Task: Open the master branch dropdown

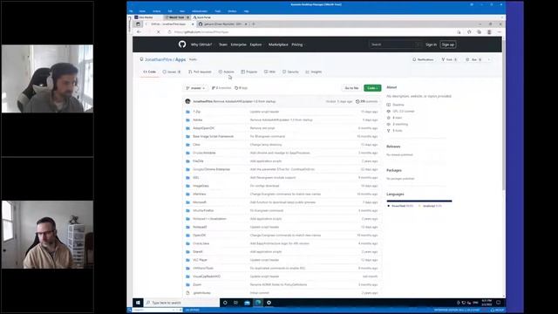Action: pyautogui.click(x=195, y=88)
